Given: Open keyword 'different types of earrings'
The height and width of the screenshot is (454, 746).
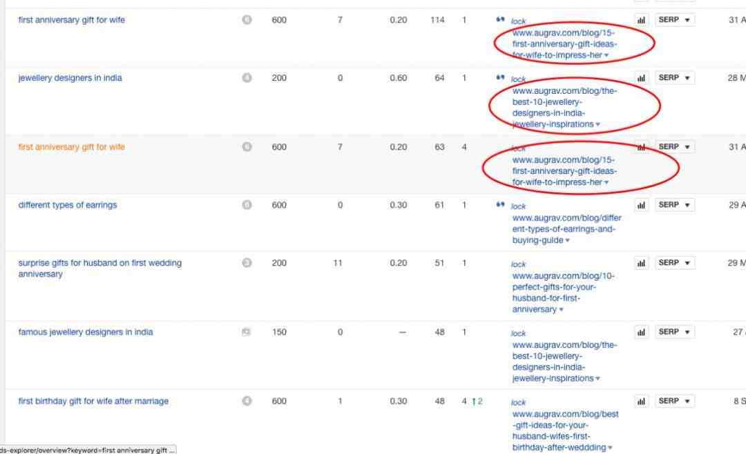Looking at the screenshot, I should coord(68,206).
